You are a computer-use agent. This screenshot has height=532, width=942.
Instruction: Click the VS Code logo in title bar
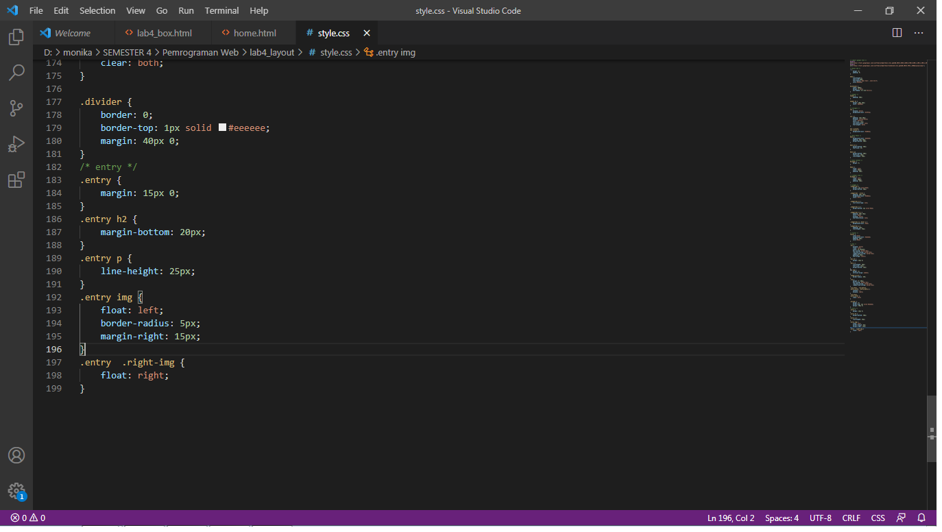pyautogui.click(x=12, y=10)
